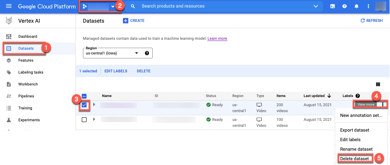Screen dimensions: 390x165
Task: Click the CREATE dataset button
Action: click(134, 21)
